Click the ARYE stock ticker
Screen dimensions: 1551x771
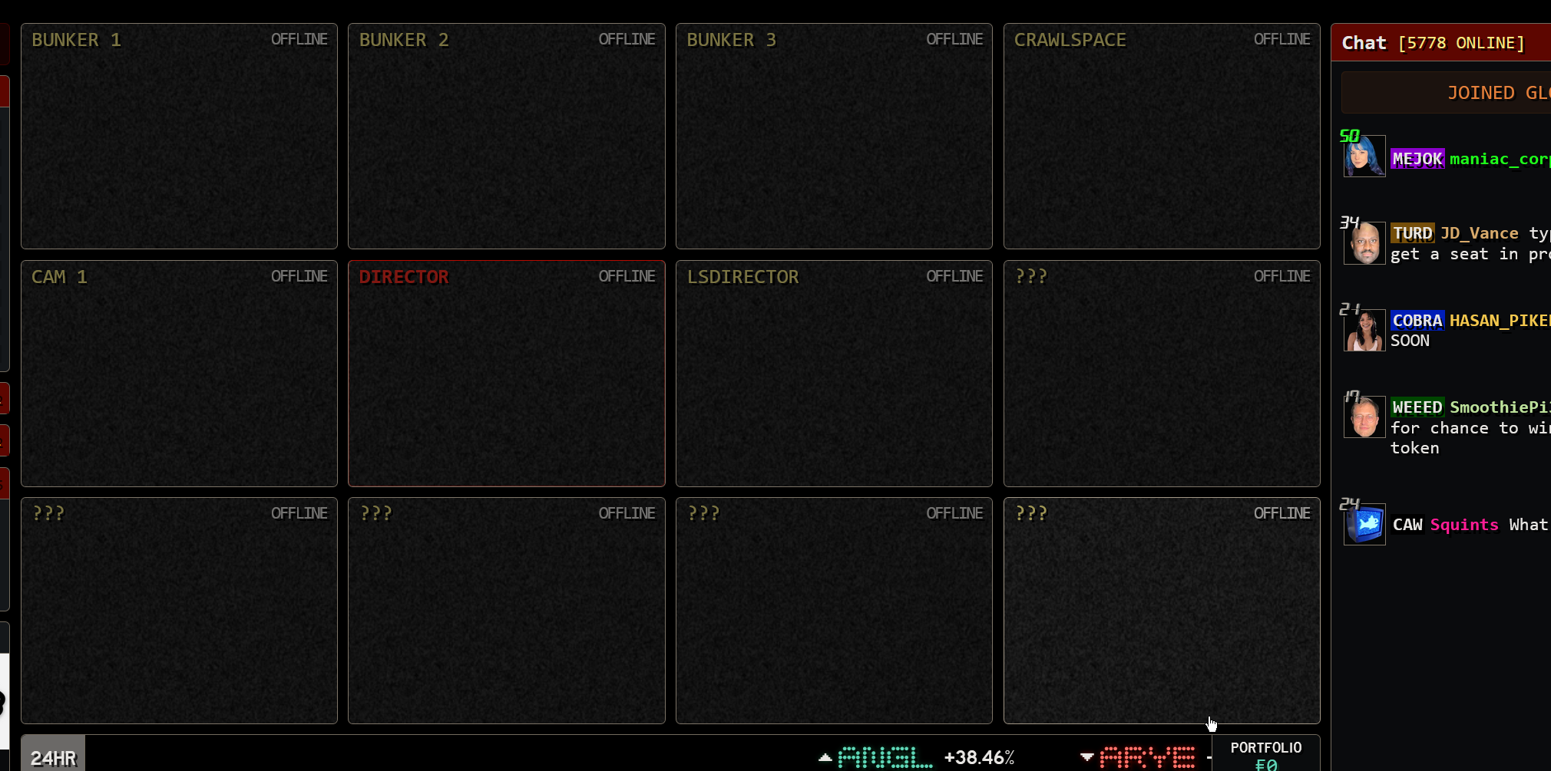click(x=1148, y=758)
